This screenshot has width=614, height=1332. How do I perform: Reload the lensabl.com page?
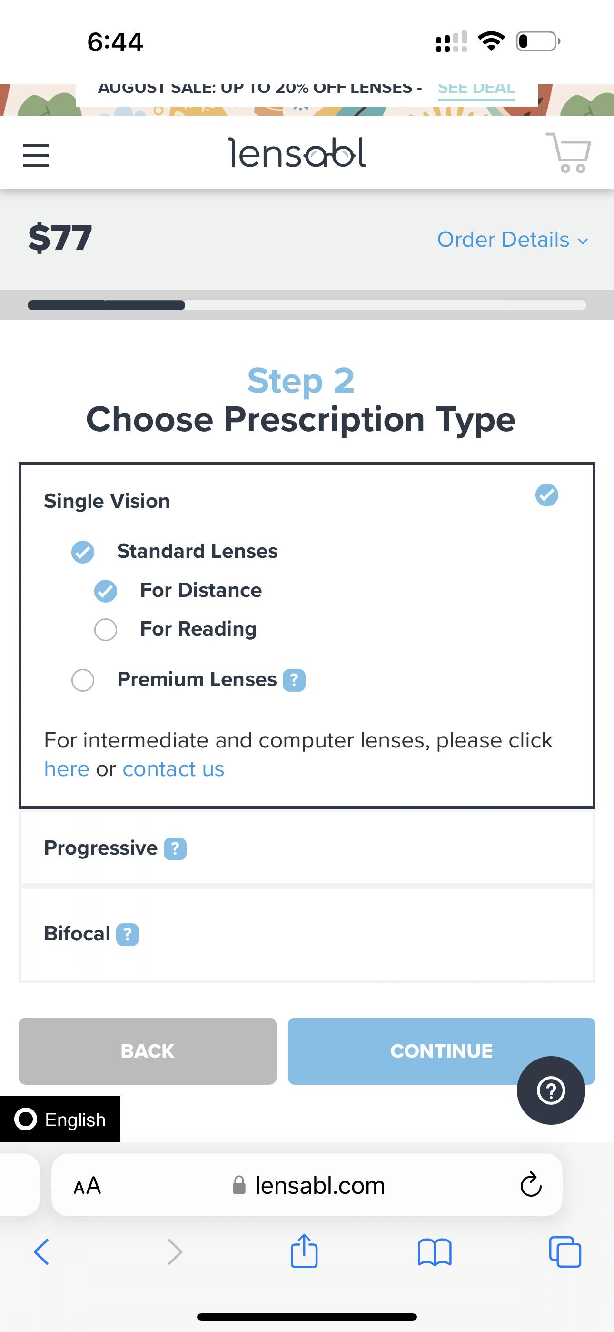click(x=531, y=1185)
